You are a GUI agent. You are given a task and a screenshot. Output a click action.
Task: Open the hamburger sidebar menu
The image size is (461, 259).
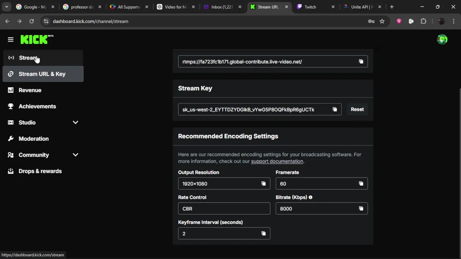[10, 40]
